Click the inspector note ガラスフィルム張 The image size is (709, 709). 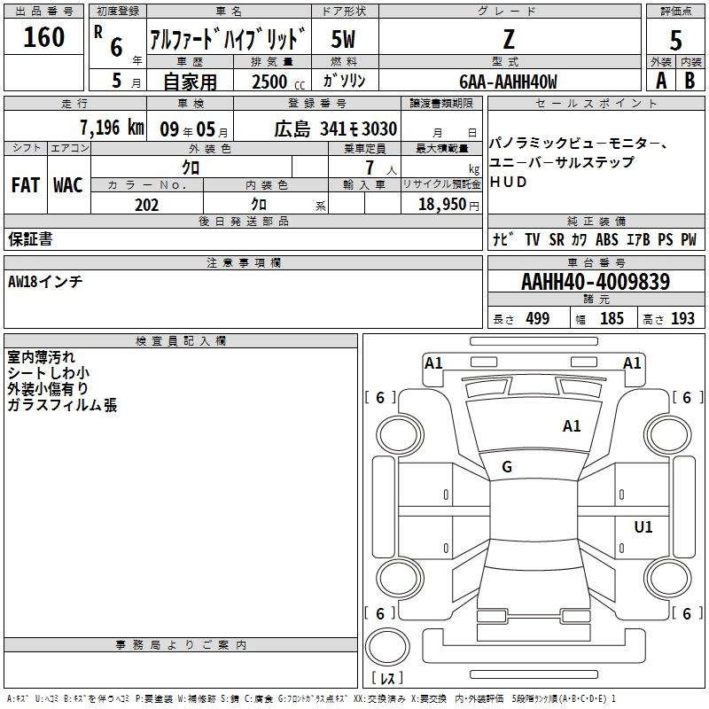62,404
